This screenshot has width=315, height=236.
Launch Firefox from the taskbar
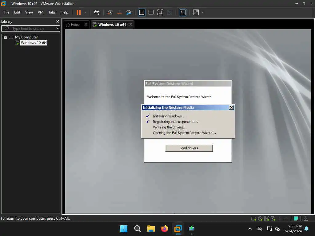[x=165, y=229]
